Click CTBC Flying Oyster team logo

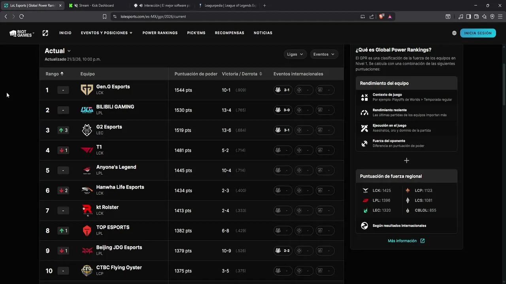click(x=87, y=271)
